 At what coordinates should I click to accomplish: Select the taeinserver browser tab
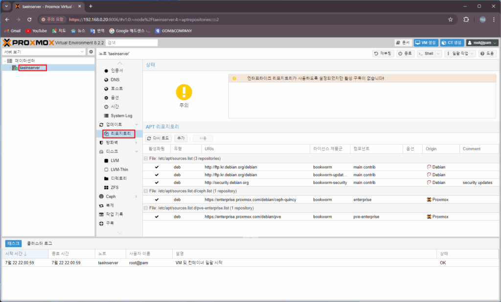click(x=49, y=6)
